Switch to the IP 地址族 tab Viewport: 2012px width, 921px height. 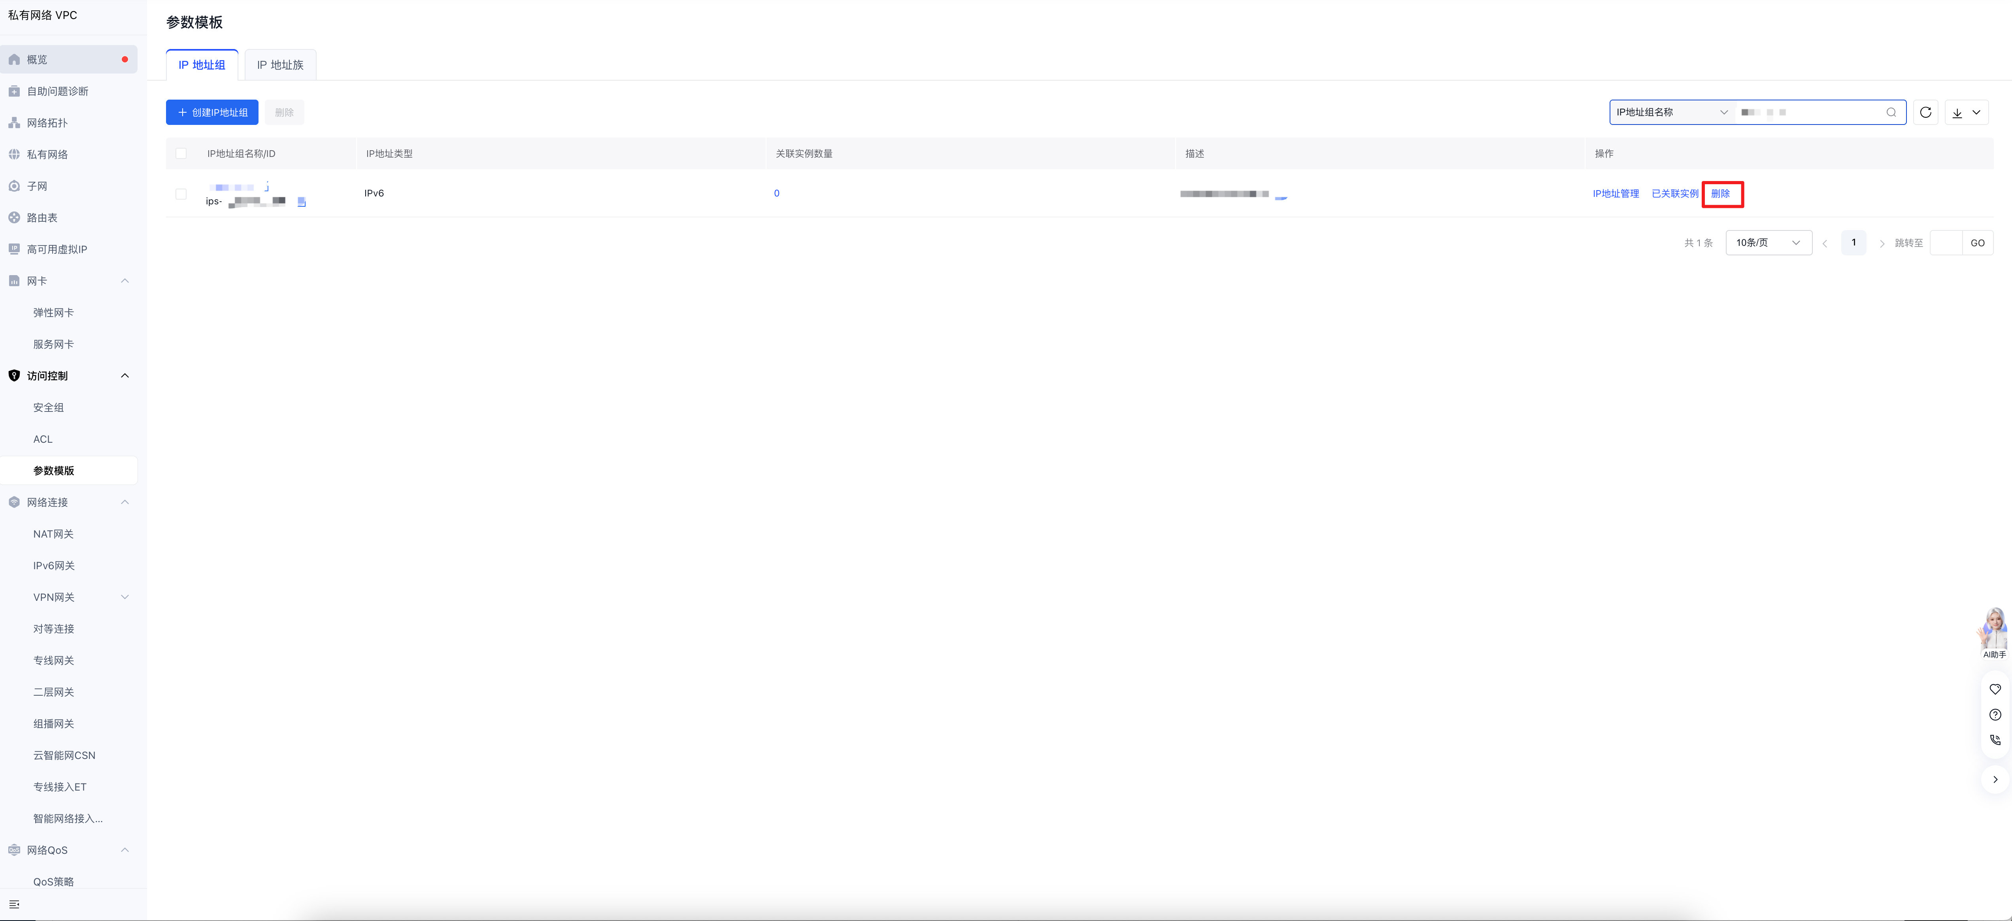[280, 65]
